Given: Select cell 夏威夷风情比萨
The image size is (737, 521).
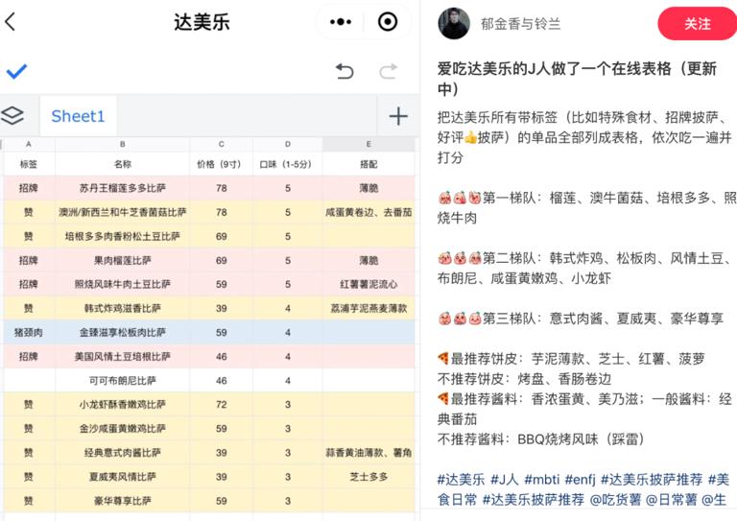Looking at the screenshot, I should tap(123, 477).
